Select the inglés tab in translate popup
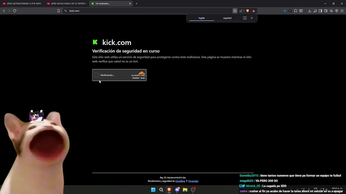346x194 pixels. (202, 18)
